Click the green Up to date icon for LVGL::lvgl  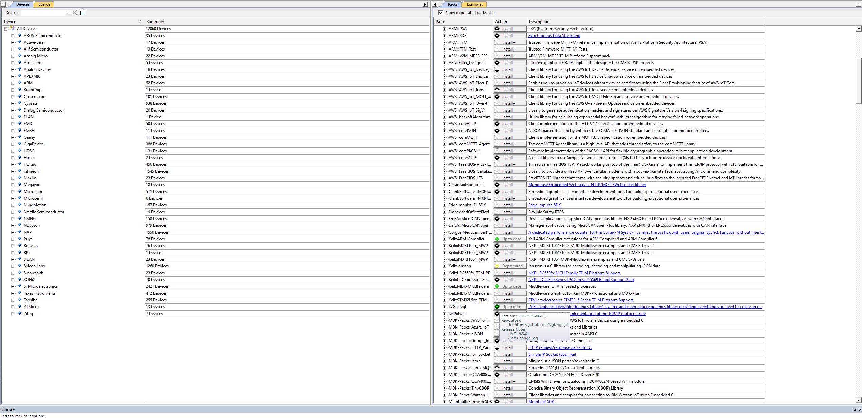pyautogui.click(x=497, y=307)
